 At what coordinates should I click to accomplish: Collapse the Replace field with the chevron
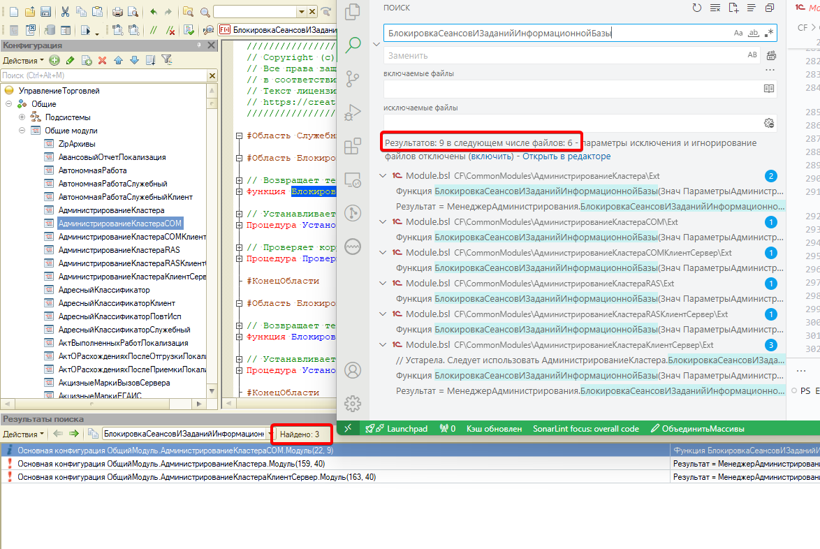[376, 44]
